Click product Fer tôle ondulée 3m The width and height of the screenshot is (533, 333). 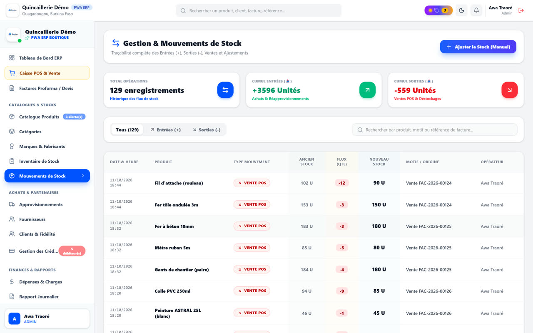tap(177, 205)
